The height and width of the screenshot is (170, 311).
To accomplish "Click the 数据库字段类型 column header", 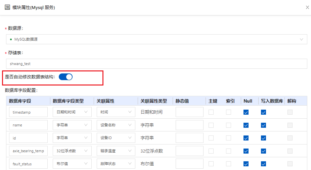I will click(68, 101).
